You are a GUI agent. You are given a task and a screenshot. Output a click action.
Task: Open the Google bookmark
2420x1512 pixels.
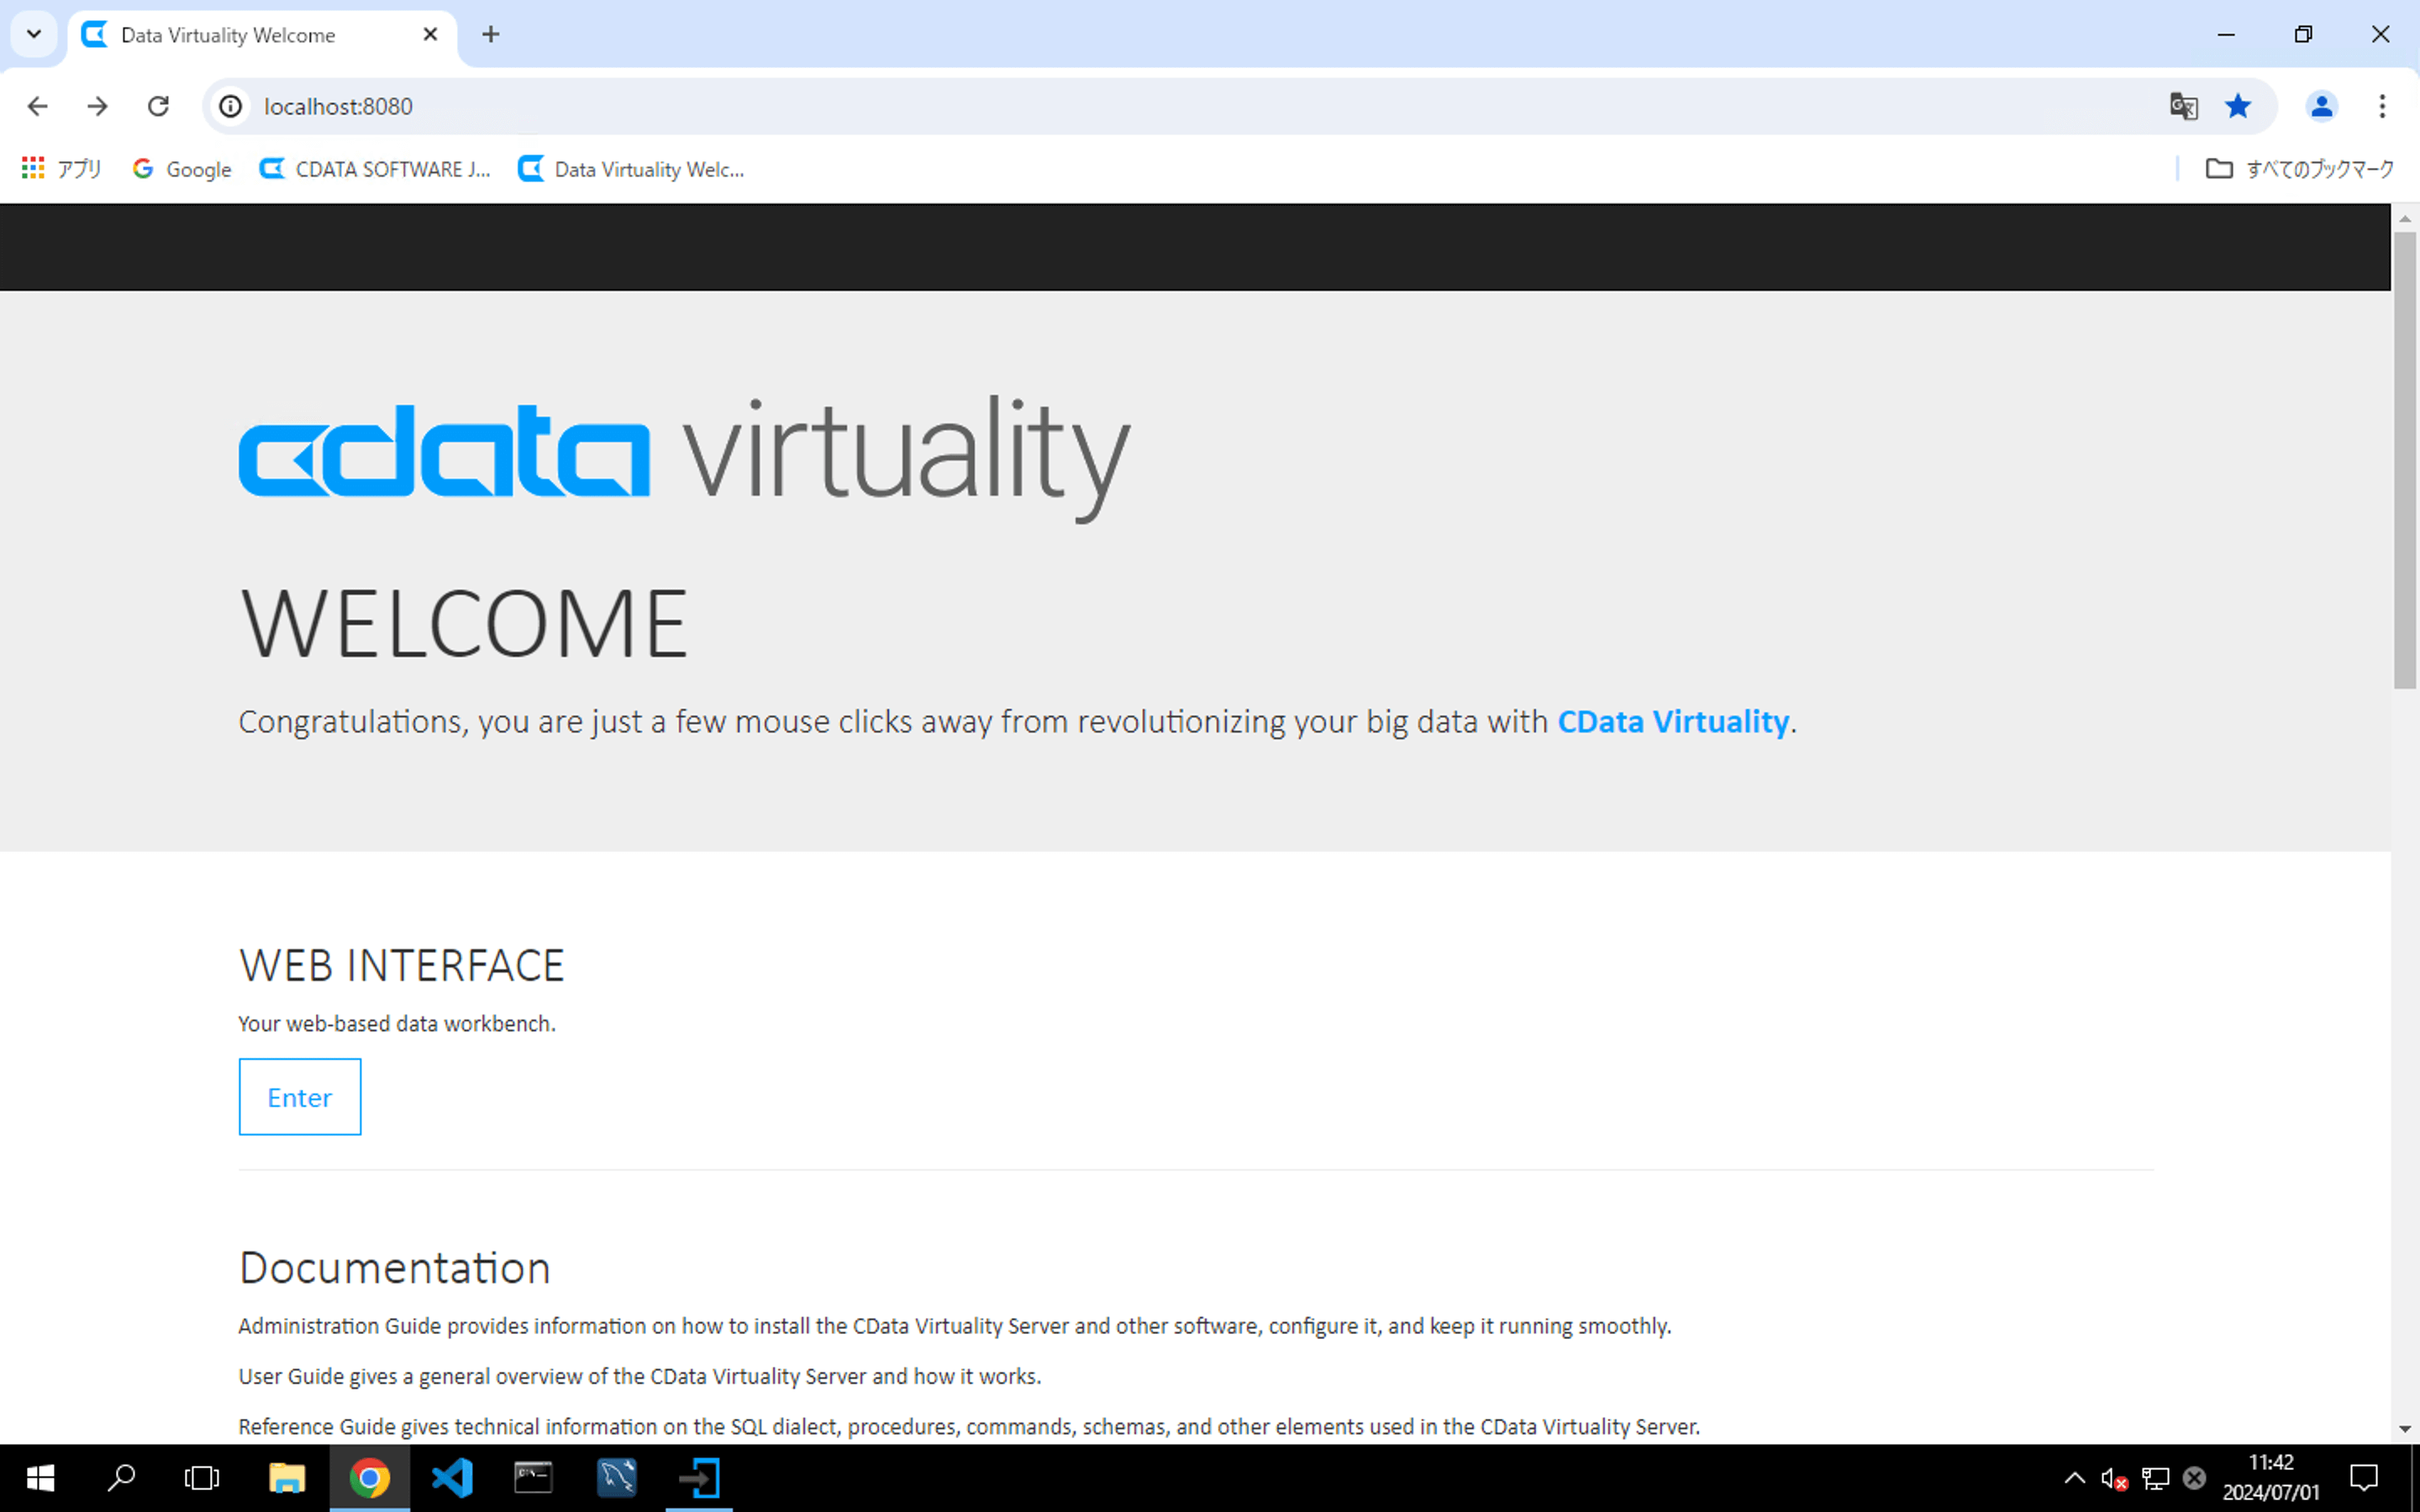coord(182,169)
